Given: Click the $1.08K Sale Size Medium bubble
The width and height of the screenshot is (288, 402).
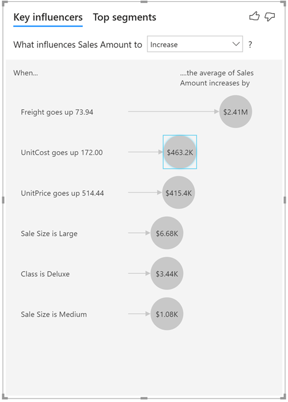Looking at the screenshot, I should [166, 314].
